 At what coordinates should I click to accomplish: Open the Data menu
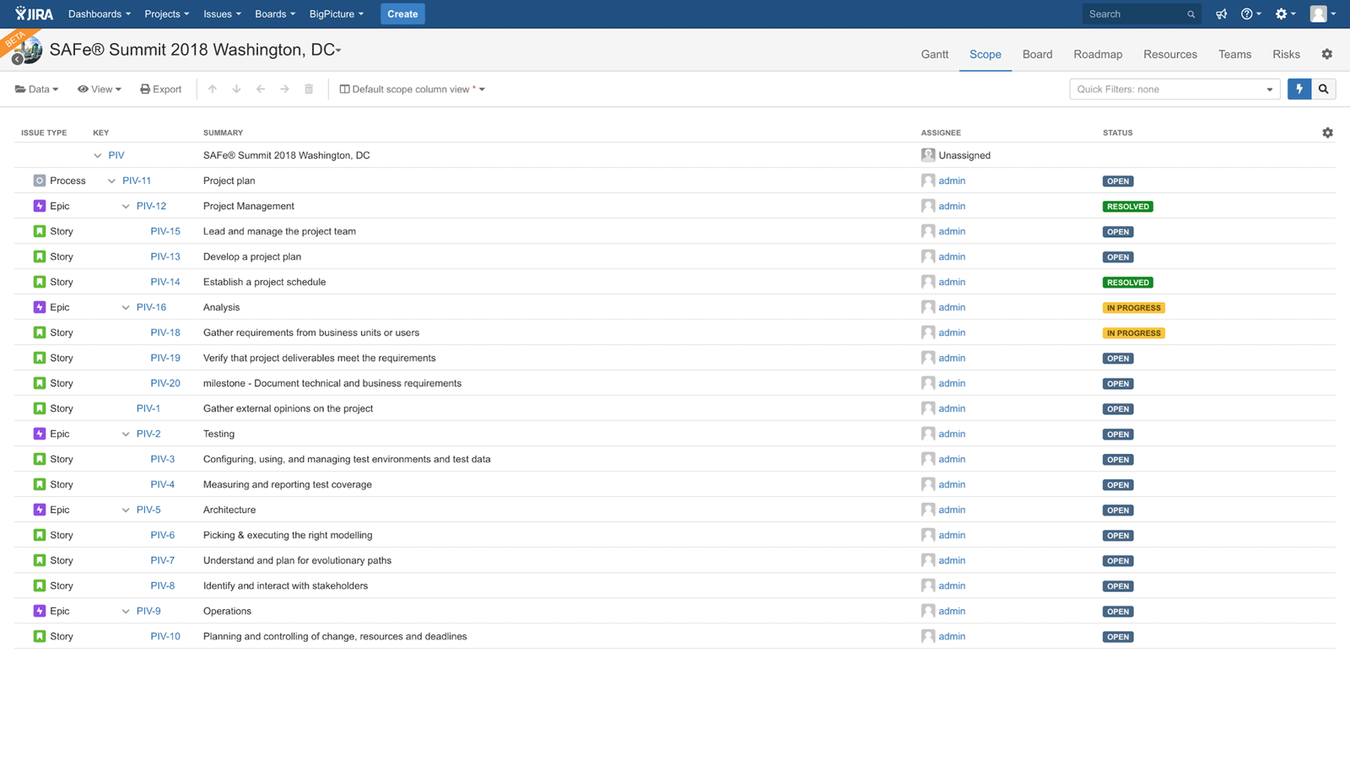point(36,89)
